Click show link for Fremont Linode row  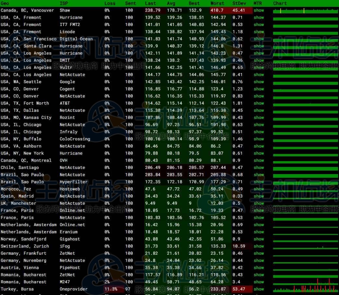tap(259, 32)
